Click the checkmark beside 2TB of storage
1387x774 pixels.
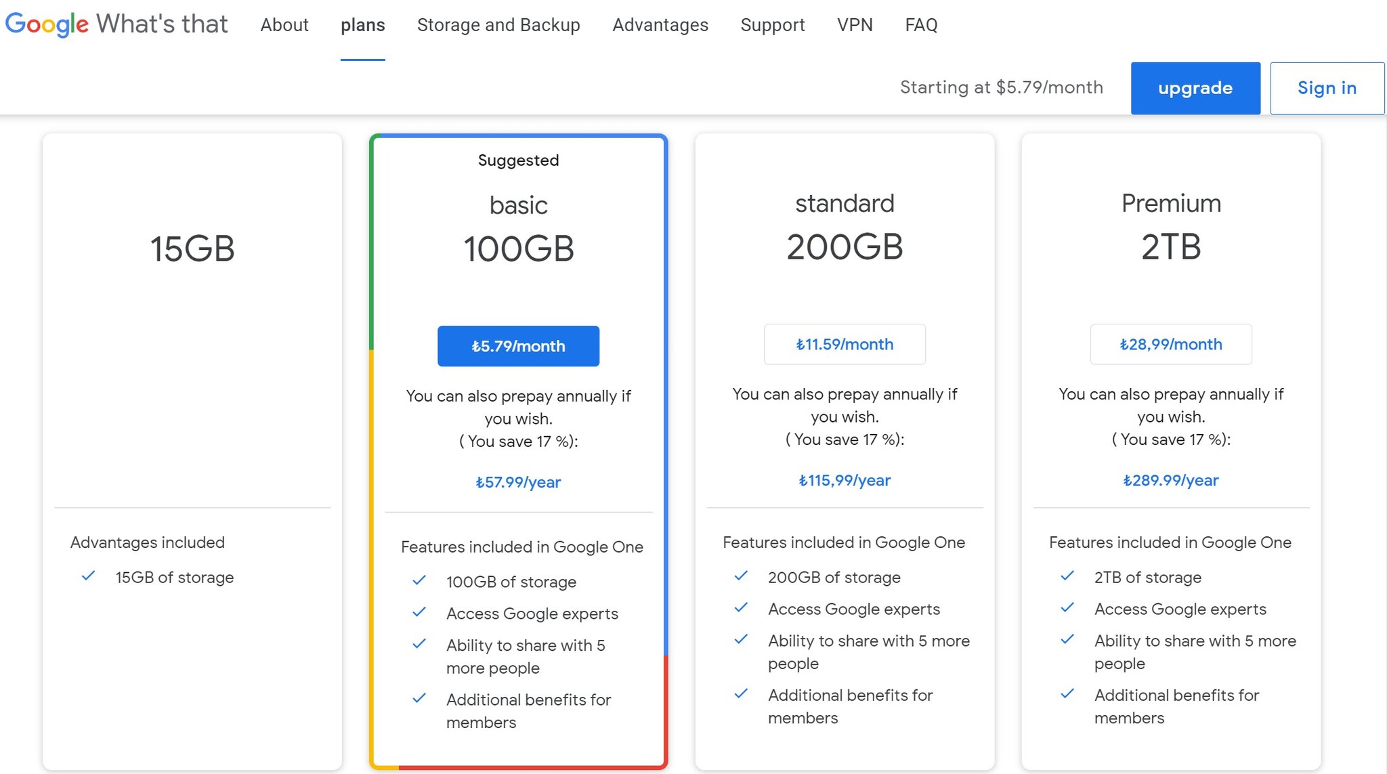pyautogui.click(x=1067, y=576)
